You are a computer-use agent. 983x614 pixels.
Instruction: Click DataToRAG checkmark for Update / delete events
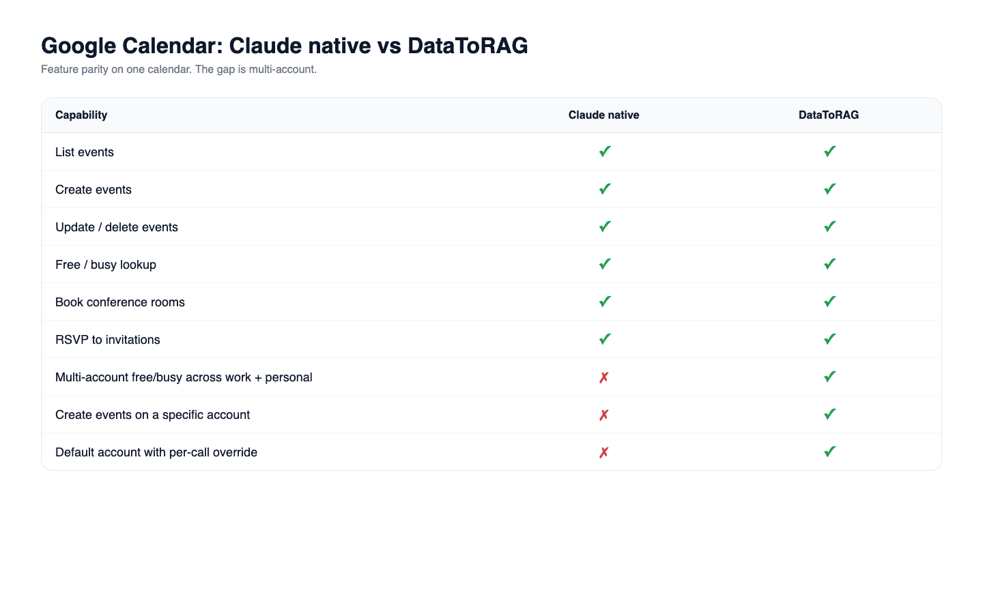tap(829, 226)
